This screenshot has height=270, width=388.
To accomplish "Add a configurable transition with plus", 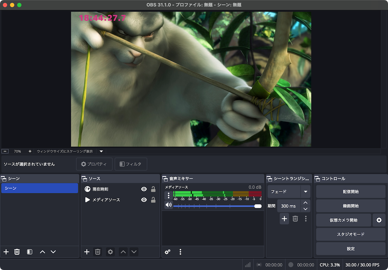I will coord(284,219).
